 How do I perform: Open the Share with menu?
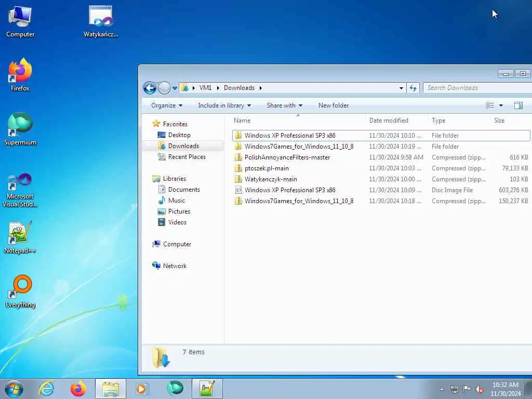click(284, 105)
